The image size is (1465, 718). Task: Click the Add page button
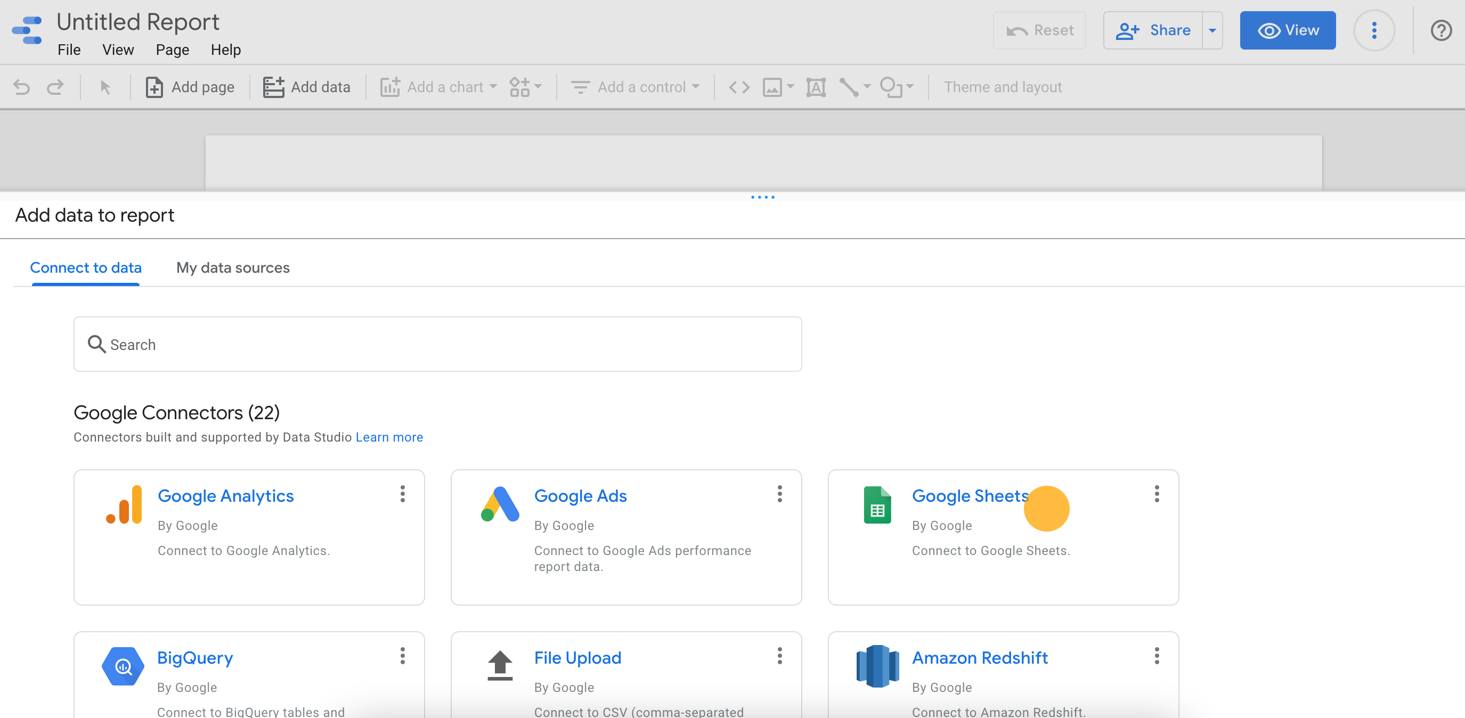[190, 87]
